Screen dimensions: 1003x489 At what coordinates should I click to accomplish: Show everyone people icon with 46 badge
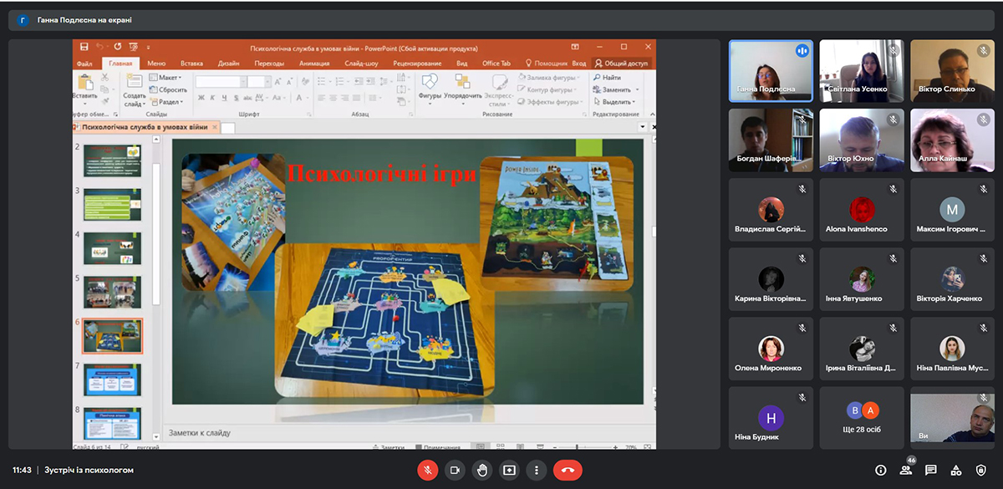click(x=906, y=470)
